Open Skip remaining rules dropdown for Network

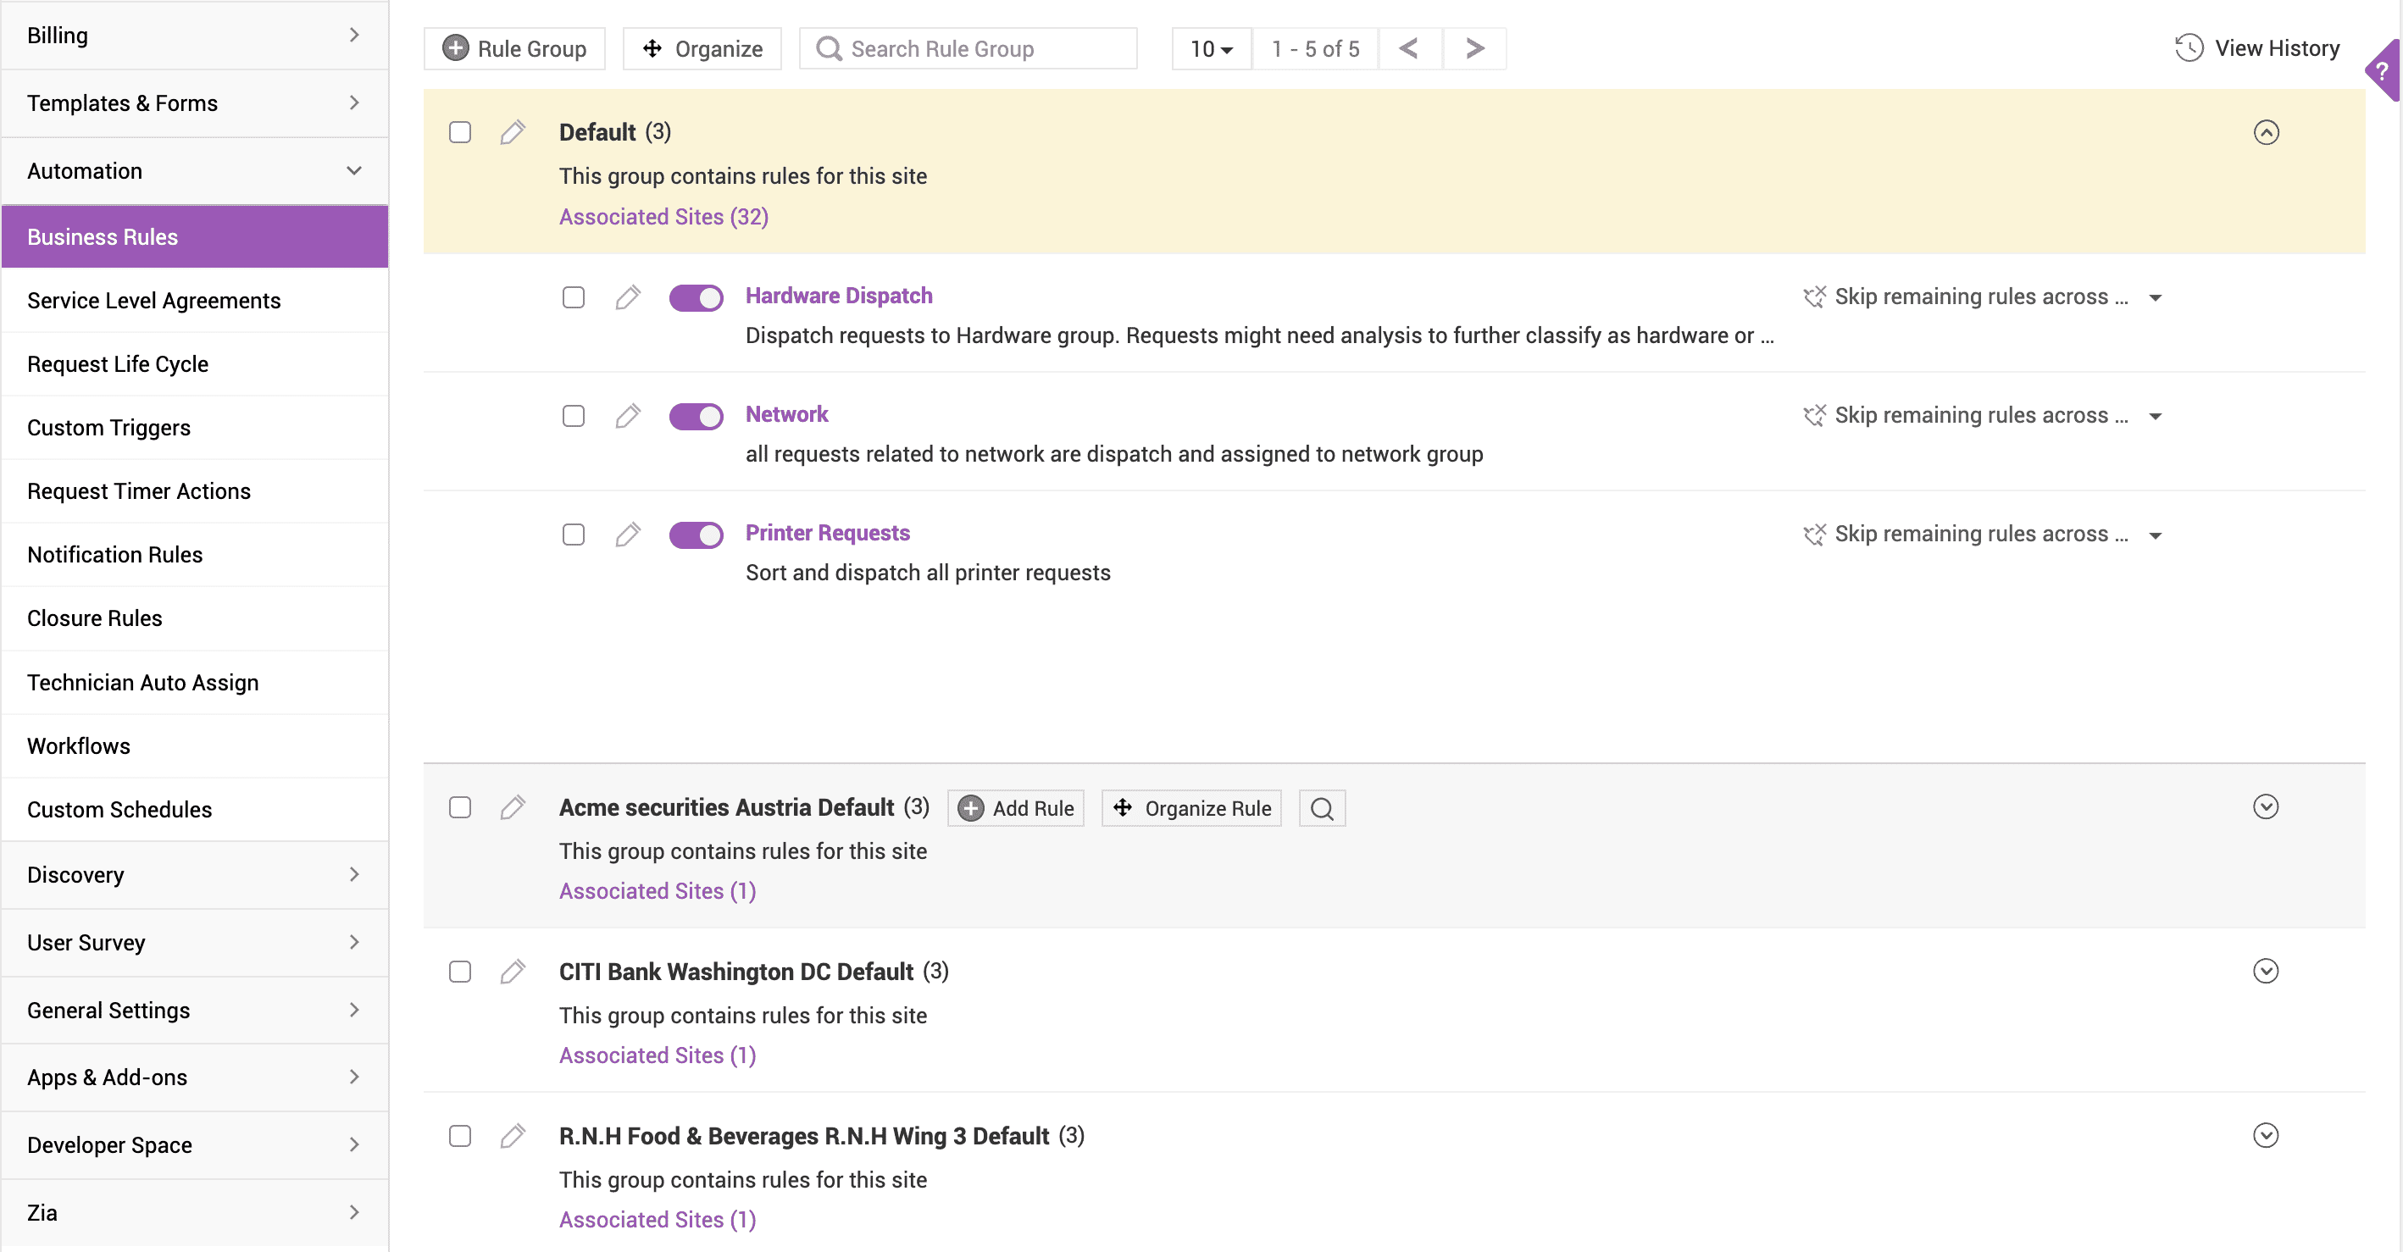tap(2155, 416)
